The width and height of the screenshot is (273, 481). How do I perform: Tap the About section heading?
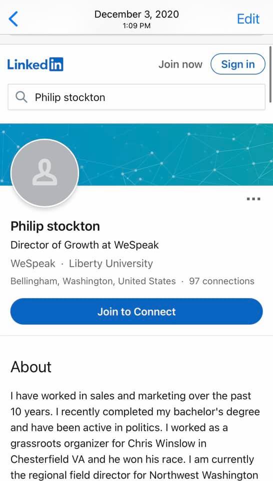click(31, 367)
